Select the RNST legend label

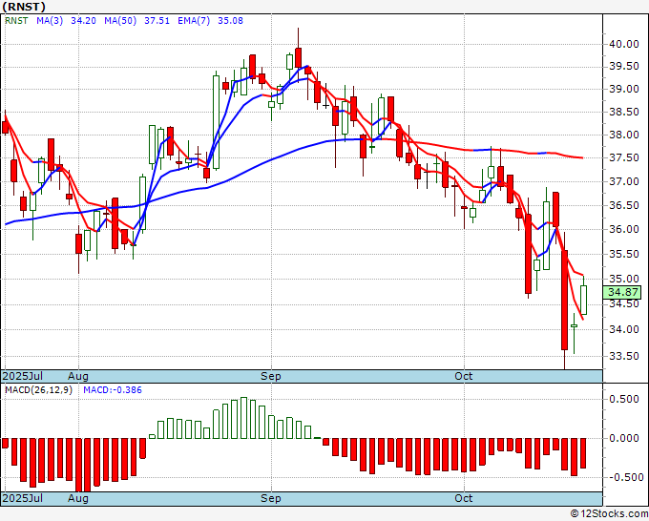coord(16,21)
